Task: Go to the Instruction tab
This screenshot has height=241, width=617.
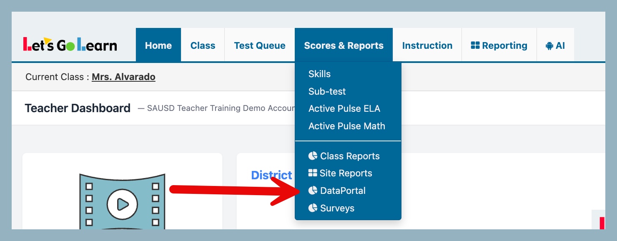Action: 427,45
